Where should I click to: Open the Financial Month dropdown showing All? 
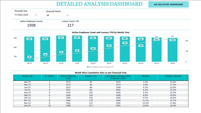[x=57, y=15]
